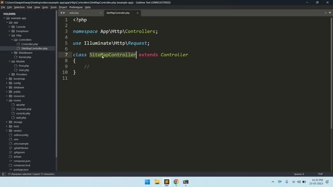333x187 pixels.
Task: Collapse the example-app root folder
Action: coord(4,18)
